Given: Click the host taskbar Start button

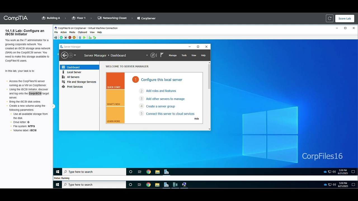Looking at the screenshot, I should [57, 185].
